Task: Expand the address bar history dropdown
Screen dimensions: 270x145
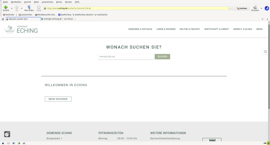Action: coord(232,8)
